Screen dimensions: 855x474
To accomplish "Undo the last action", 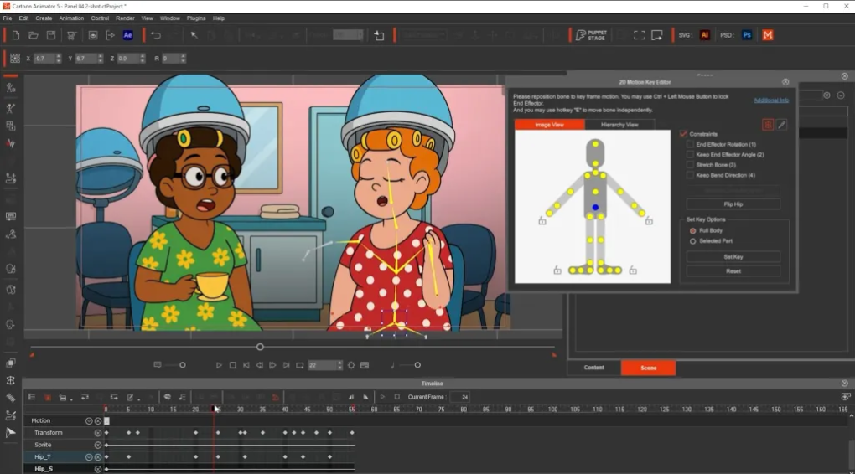I will click(156, 35).
